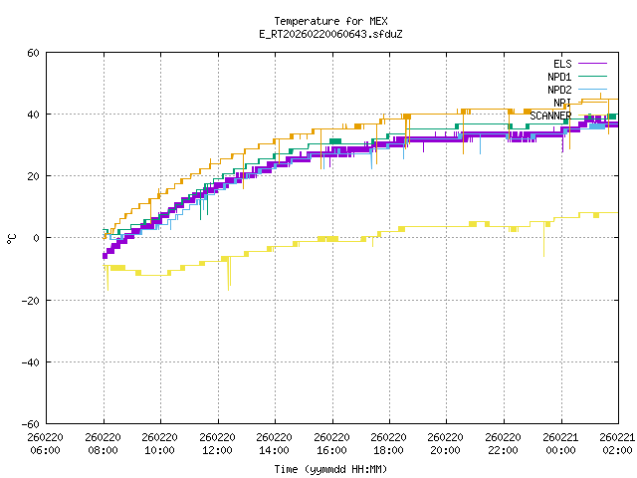Select the SCANNER legend label

click(x=550, y=116)
